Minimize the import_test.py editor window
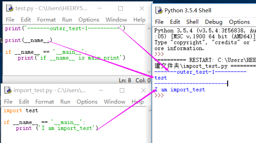Viewport: 256px width, 143px height. (x=101, y=90)
